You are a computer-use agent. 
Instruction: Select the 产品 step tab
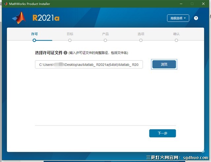point(105,34)
